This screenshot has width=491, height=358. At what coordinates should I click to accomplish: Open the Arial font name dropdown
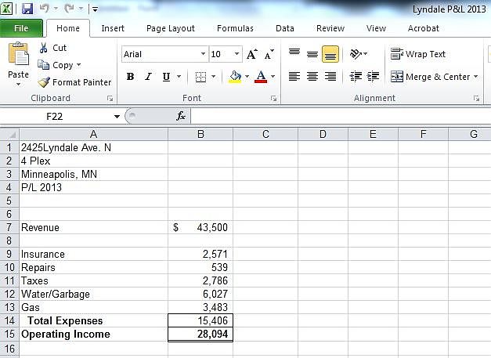[x=203, y=54]
